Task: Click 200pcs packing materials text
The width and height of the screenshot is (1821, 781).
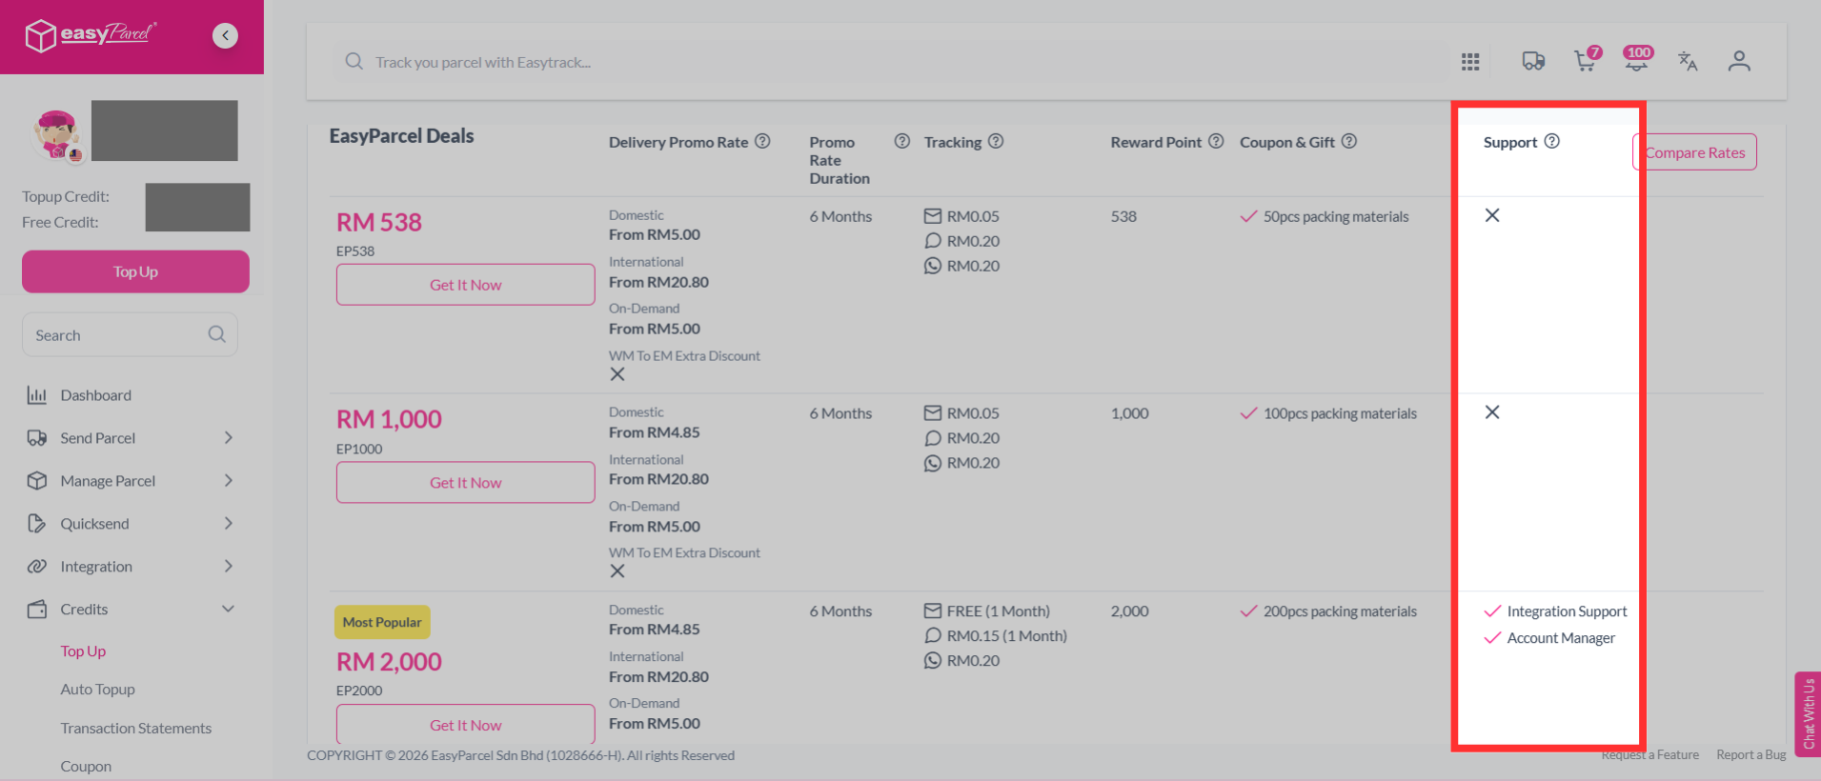Action: (x=1340, y=611)
